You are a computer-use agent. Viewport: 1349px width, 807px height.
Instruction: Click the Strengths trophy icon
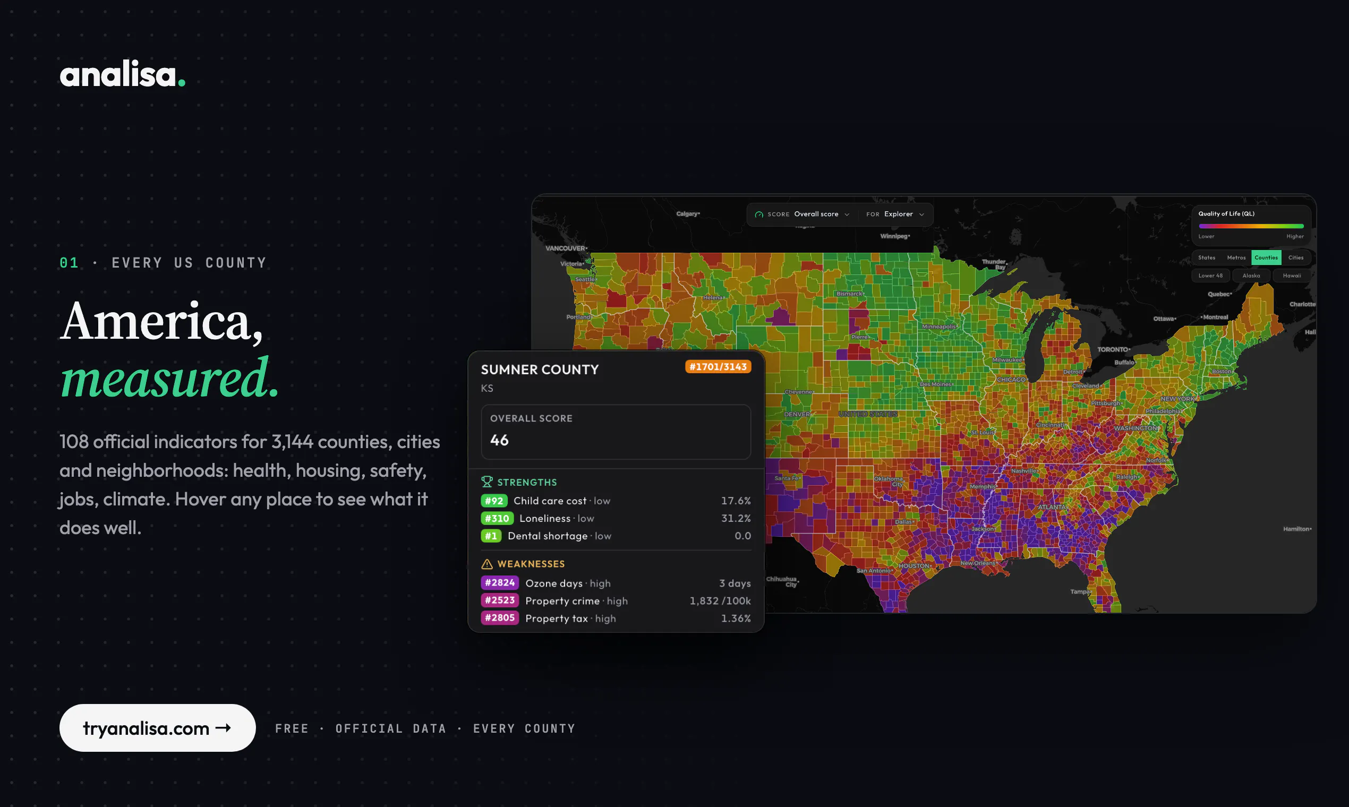[x=487, y=482]
